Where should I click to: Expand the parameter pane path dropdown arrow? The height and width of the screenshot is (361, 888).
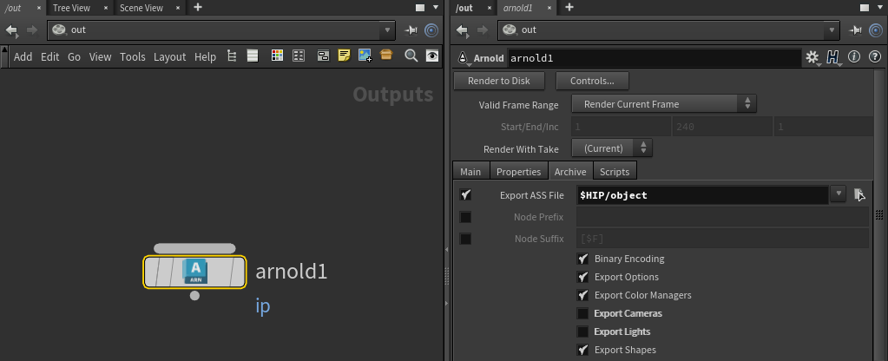point(832,30)
